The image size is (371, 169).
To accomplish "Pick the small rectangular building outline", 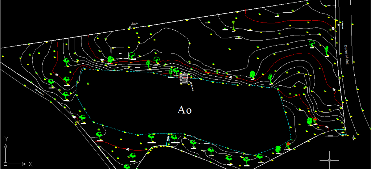I will [120, 52].
